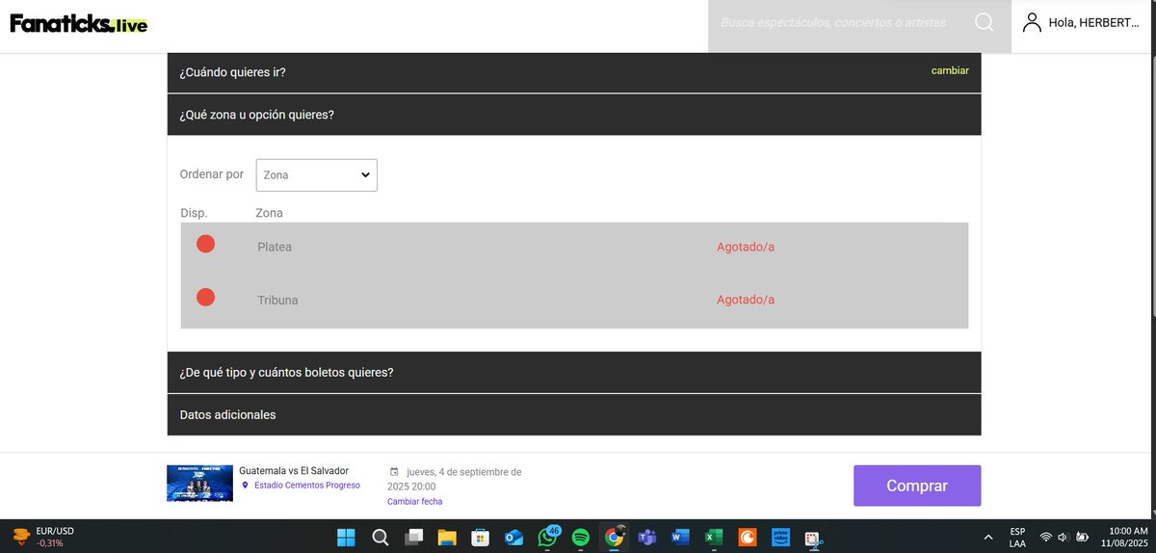1156x553 pixels.
Task: Show hidden system tray icons
Action: coord(987,537)
